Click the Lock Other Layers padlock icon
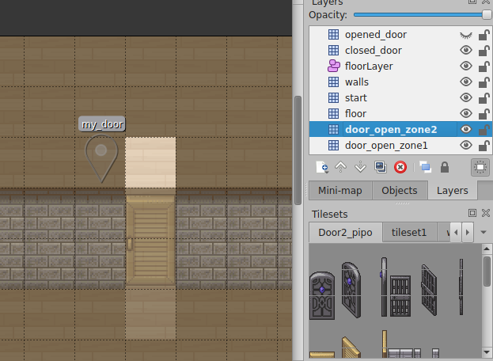Viewport: 493px width, 361px height. [445, 167]
